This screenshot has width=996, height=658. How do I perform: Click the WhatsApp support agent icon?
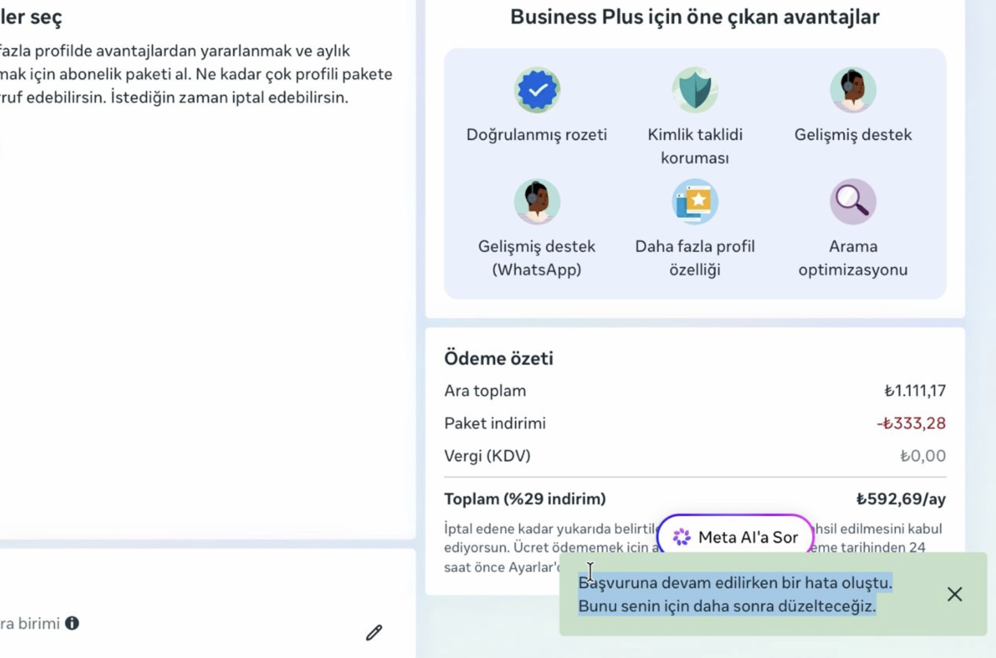pyautogui.click(x=537, y=201)
